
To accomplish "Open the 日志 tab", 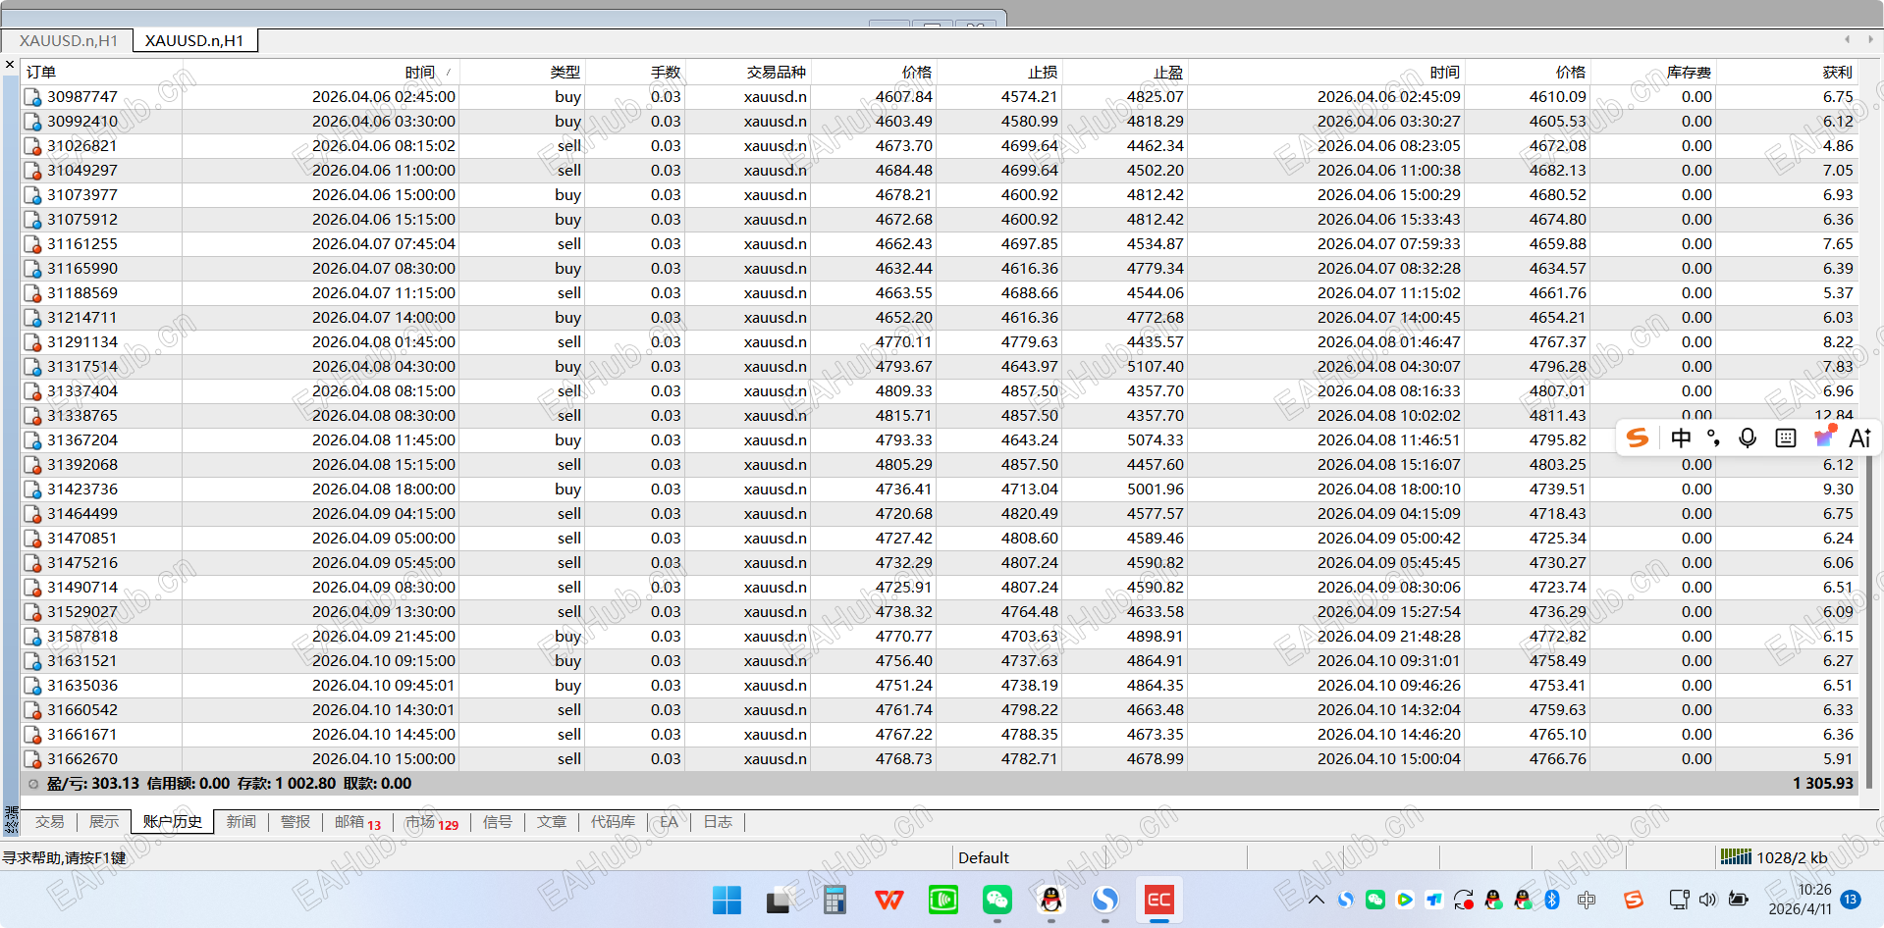I will coord(718,822).
